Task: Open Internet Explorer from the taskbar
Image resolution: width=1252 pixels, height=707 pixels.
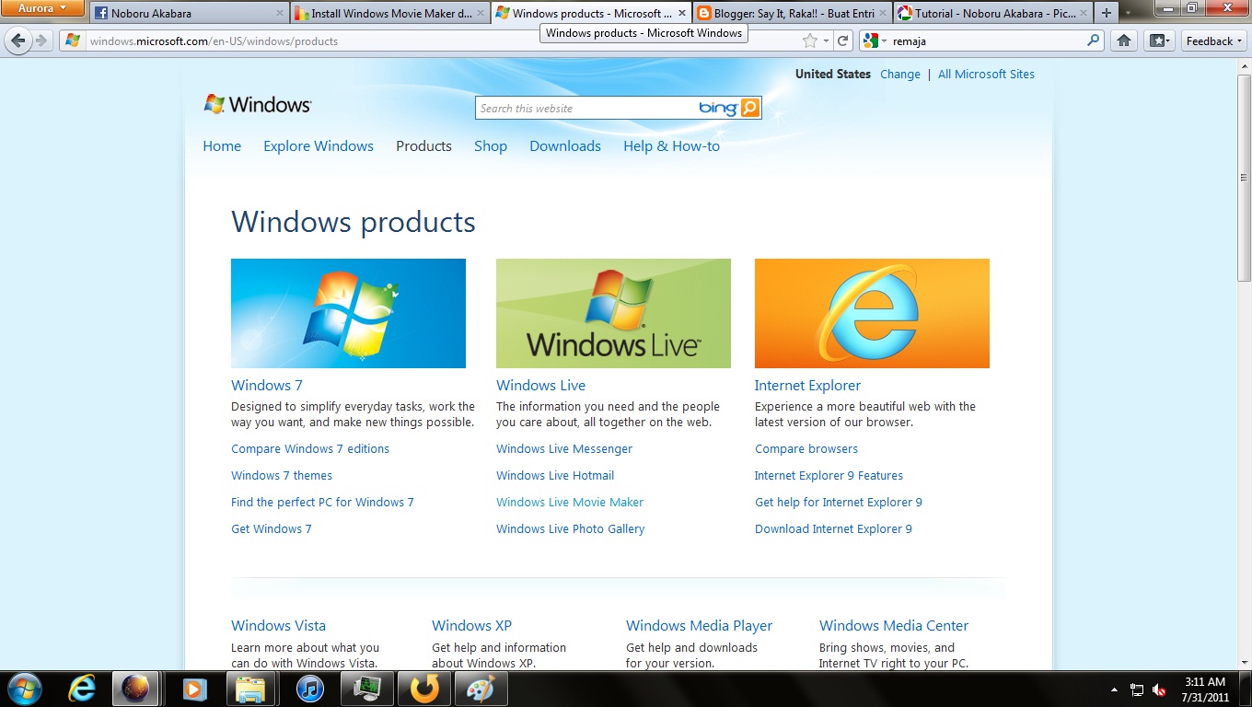Action: coord(83,689)
